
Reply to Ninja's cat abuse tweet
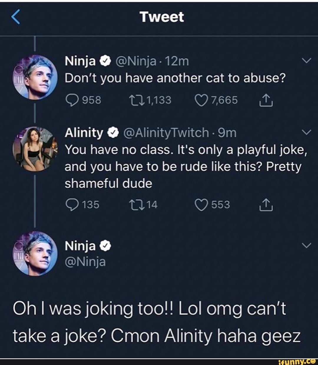click(72, 99)
